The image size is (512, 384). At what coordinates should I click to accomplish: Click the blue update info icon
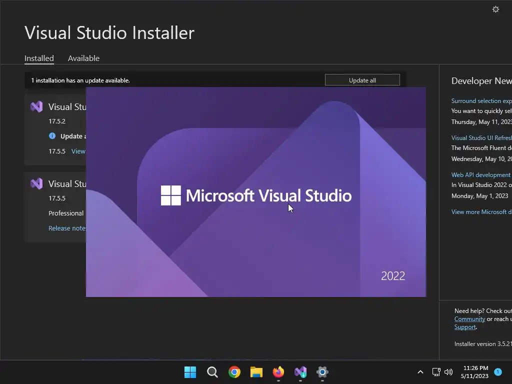coord(52,136)
